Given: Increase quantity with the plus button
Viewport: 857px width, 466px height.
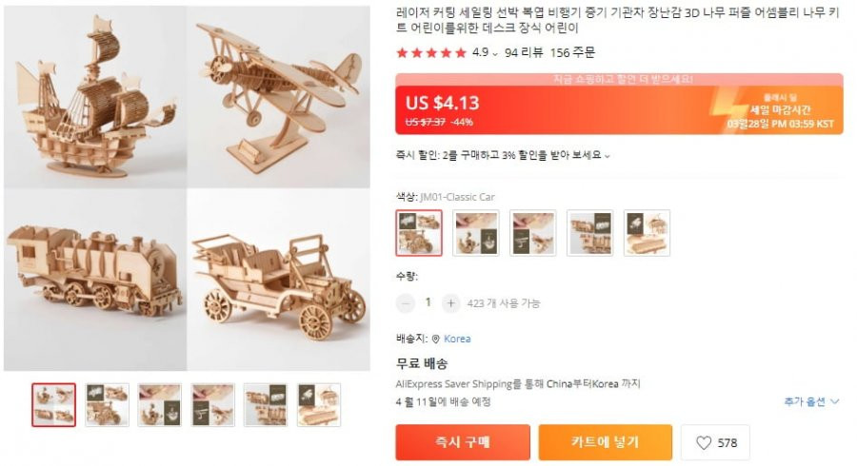Looking at the screenshot, I should [x=451, y=303].
